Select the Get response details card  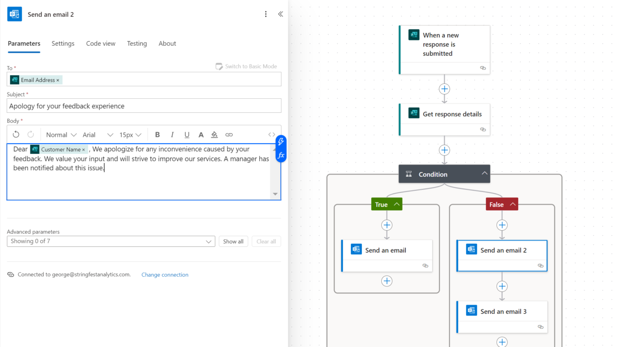tap(444, 120)
